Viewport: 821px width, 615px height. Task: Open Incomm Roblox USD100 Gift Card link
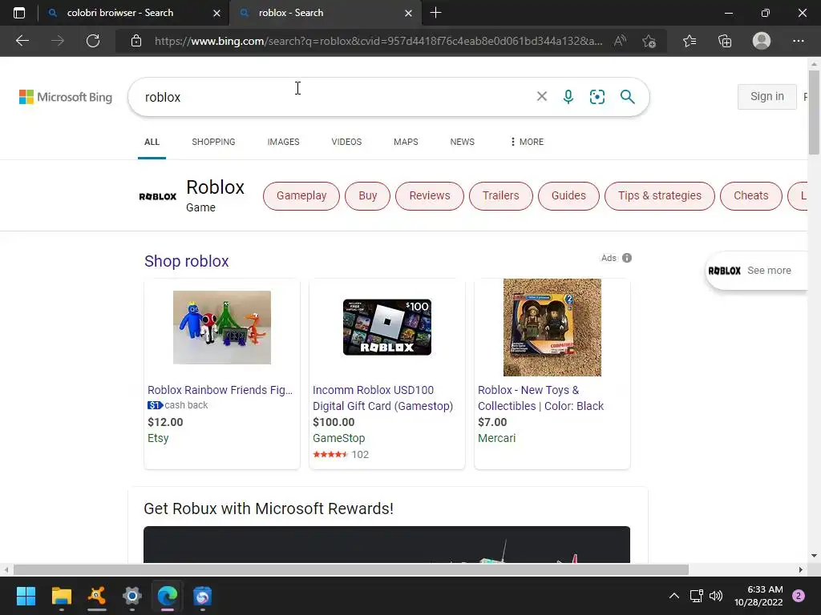tap(382, 398)
